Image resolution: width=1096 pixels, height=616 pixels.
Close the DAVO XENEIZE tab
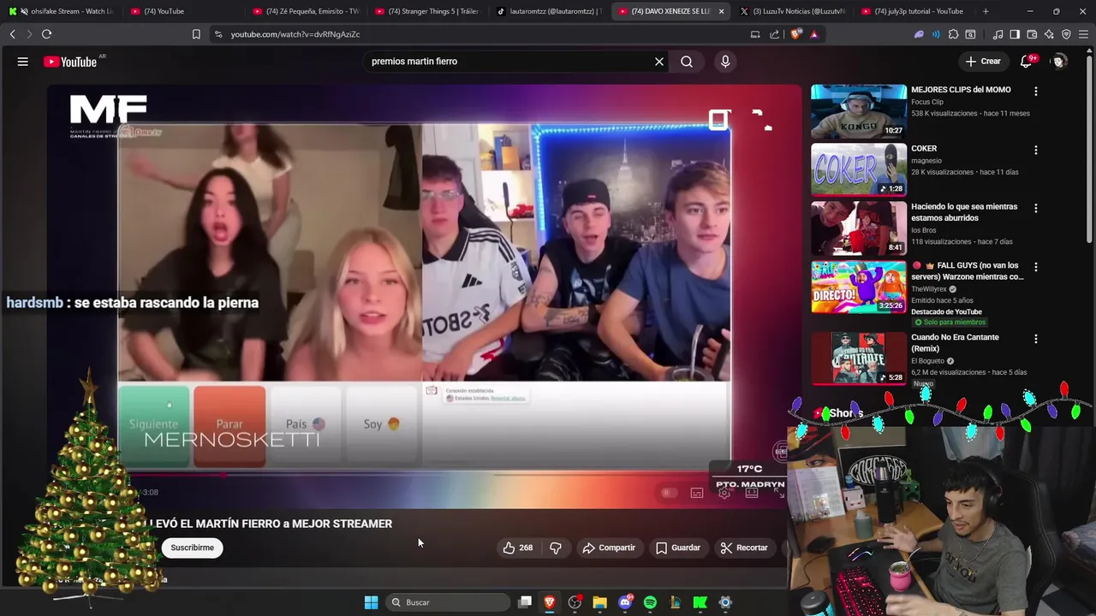[x=722, y=11]
